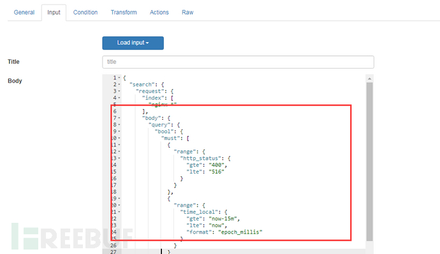Click the editor scrollbar up arrow
The height and width of the screenshot is (254, 440).
click(370, 79)
